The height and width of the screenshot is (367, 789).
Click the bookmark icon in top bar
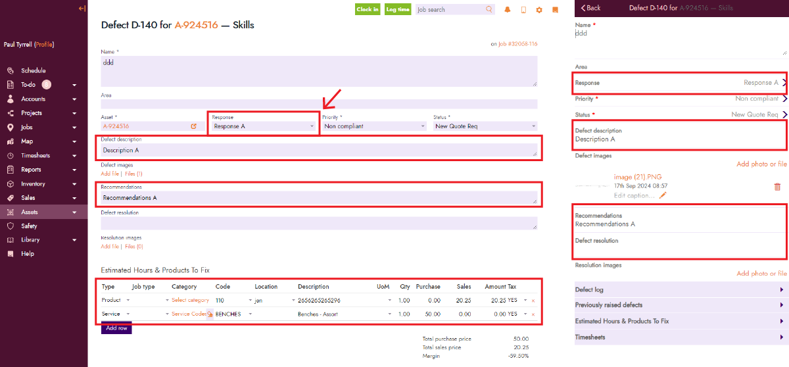555,10
